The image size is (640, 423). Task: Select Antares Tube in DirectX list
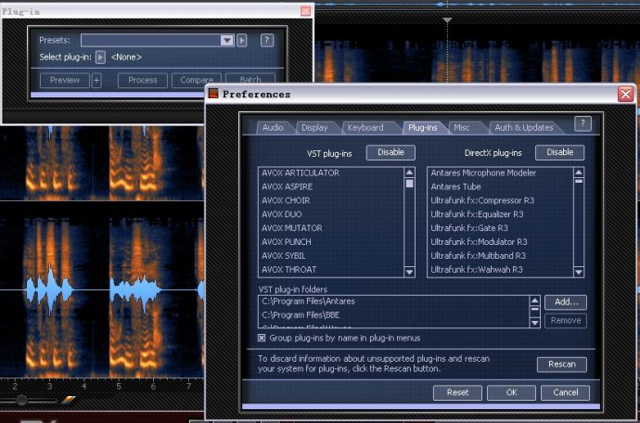tap(501, 186)
